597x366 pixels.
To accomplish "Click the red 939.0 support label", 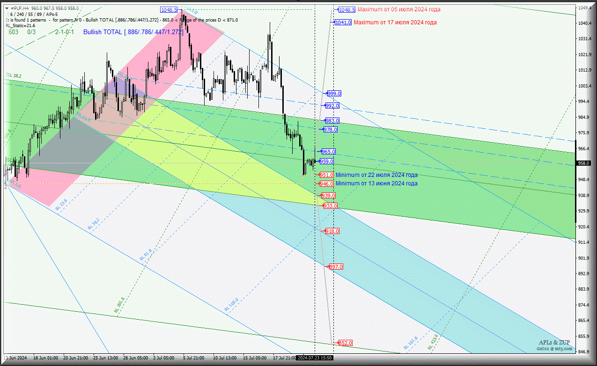I will (x=328, y=196).
